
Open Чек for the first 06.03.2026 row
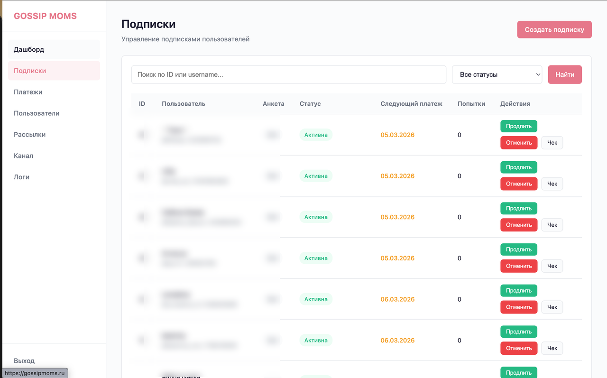point(552,307)
